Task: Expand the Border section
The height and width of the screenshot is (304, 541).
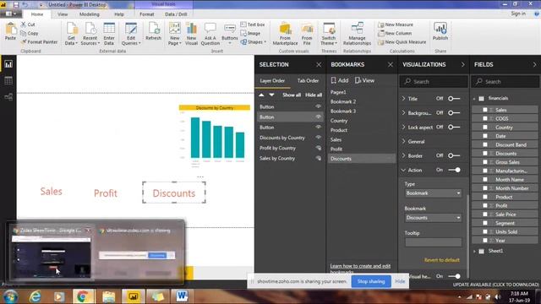Action: click(x=404, y=155)
